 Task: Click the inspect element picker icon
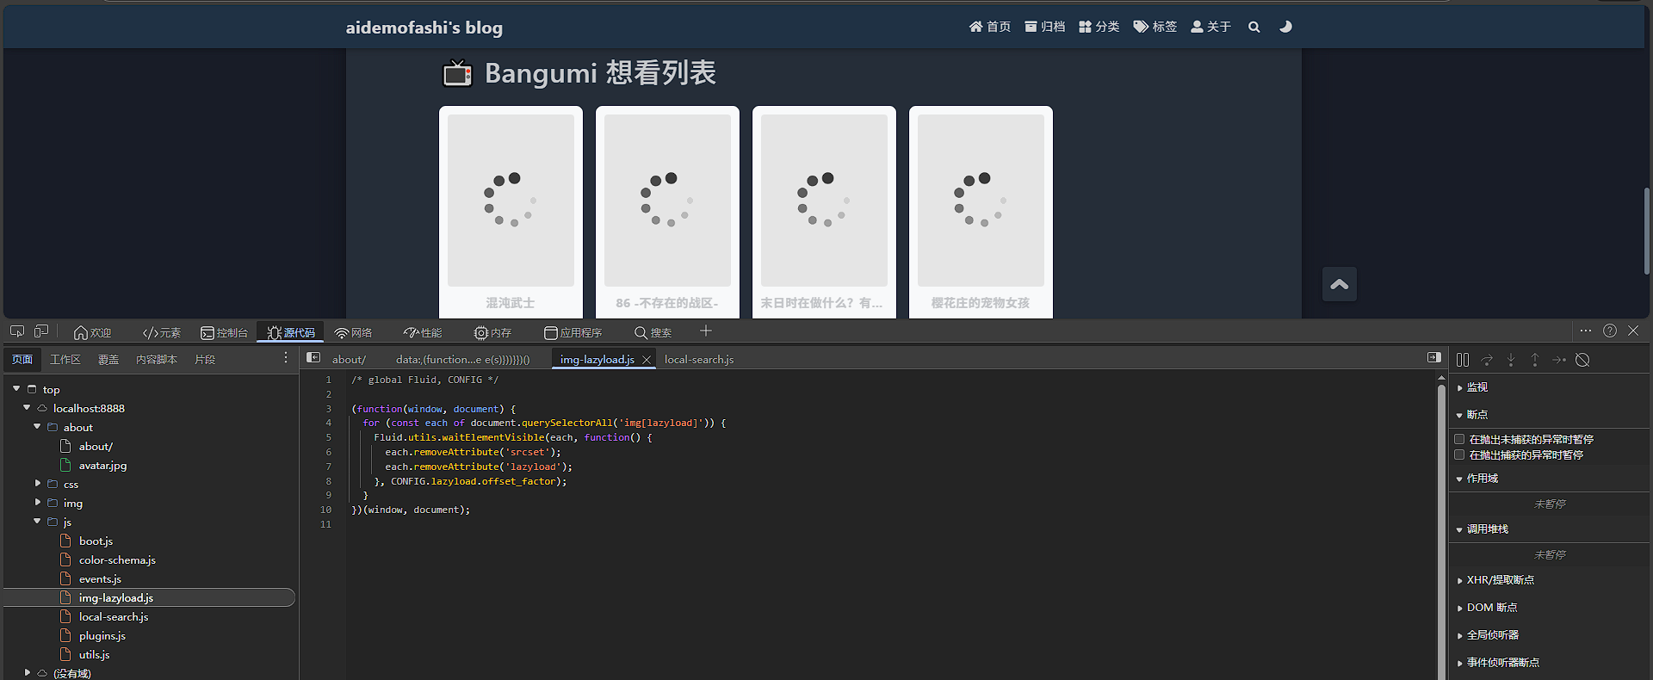coord(17,331)
